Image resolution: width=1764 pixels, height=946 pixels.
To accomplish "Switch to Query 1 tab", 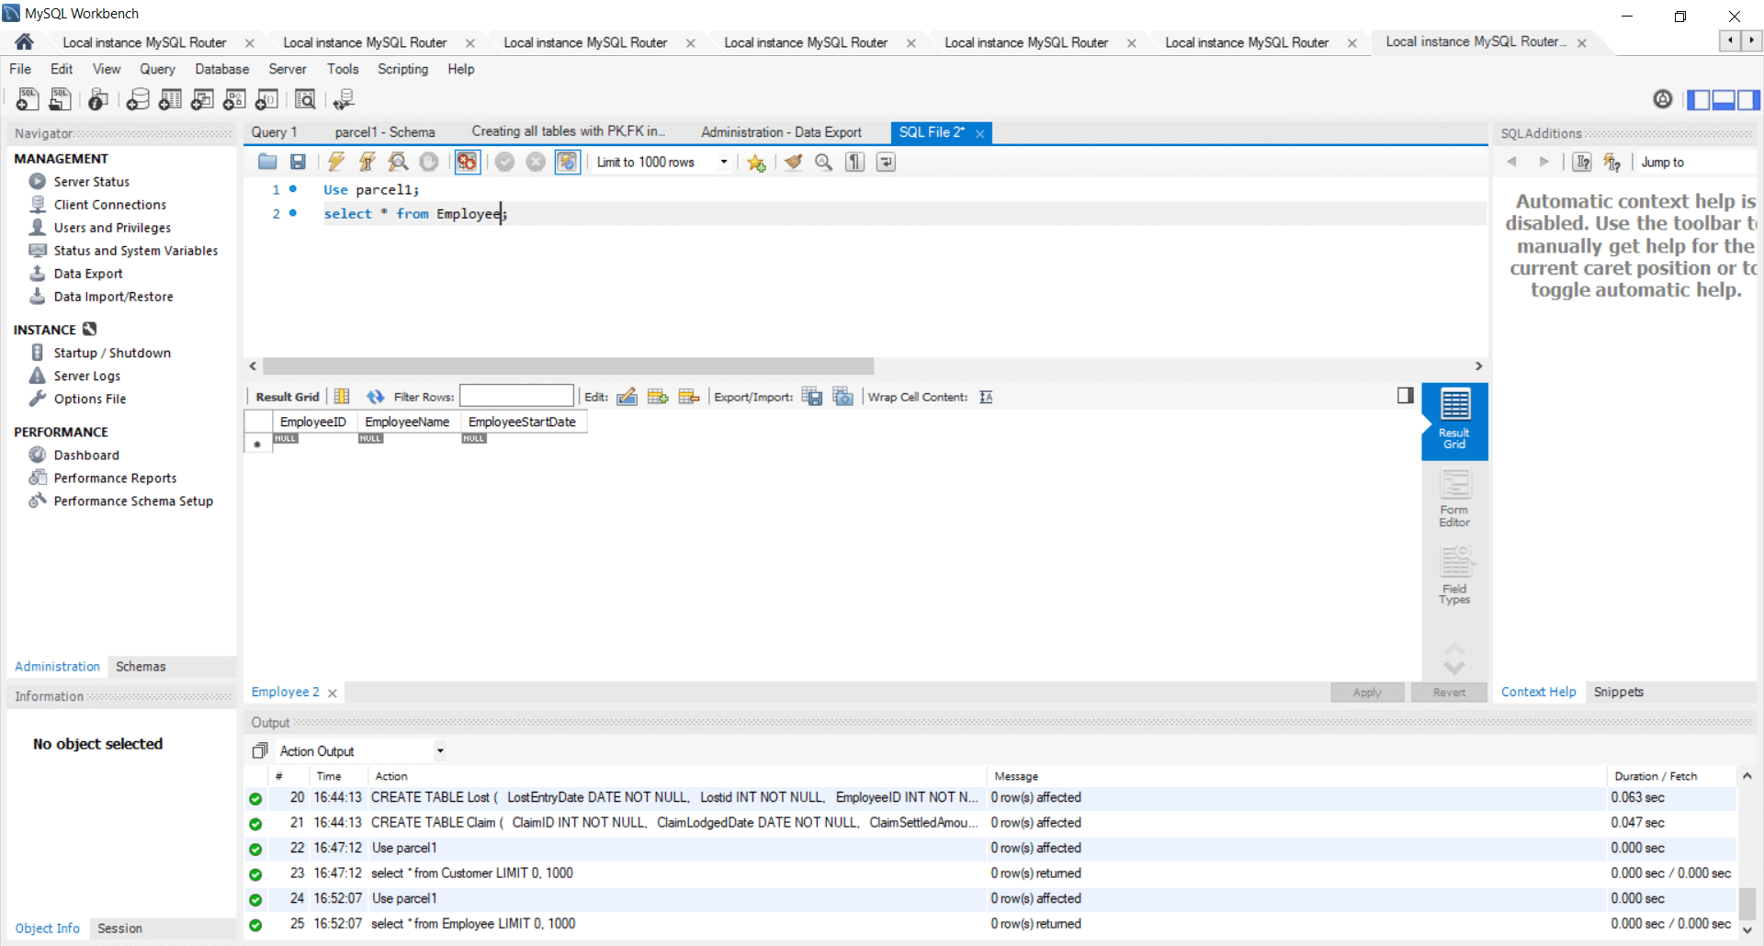I will coord(274,132).
